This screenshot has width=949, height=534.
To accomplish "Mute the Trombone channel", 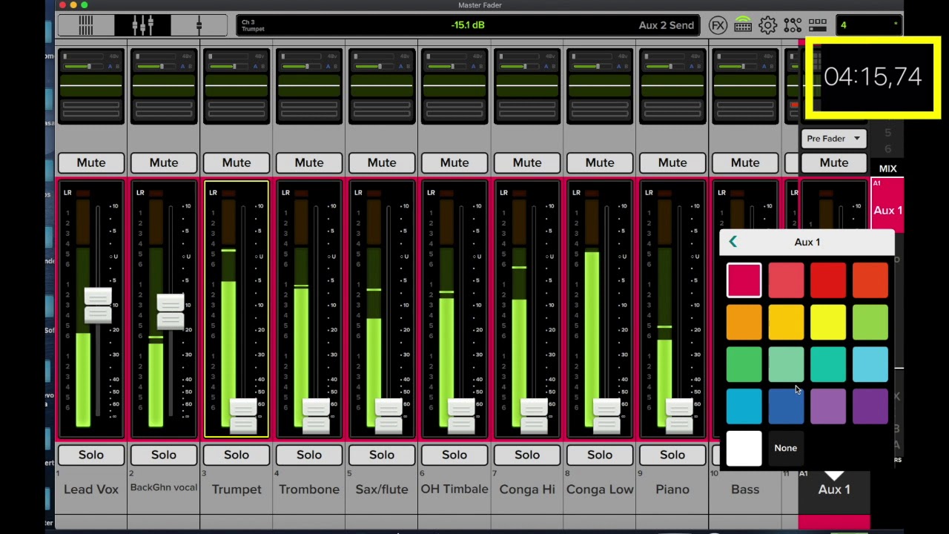I will click(x=309, y=162).
